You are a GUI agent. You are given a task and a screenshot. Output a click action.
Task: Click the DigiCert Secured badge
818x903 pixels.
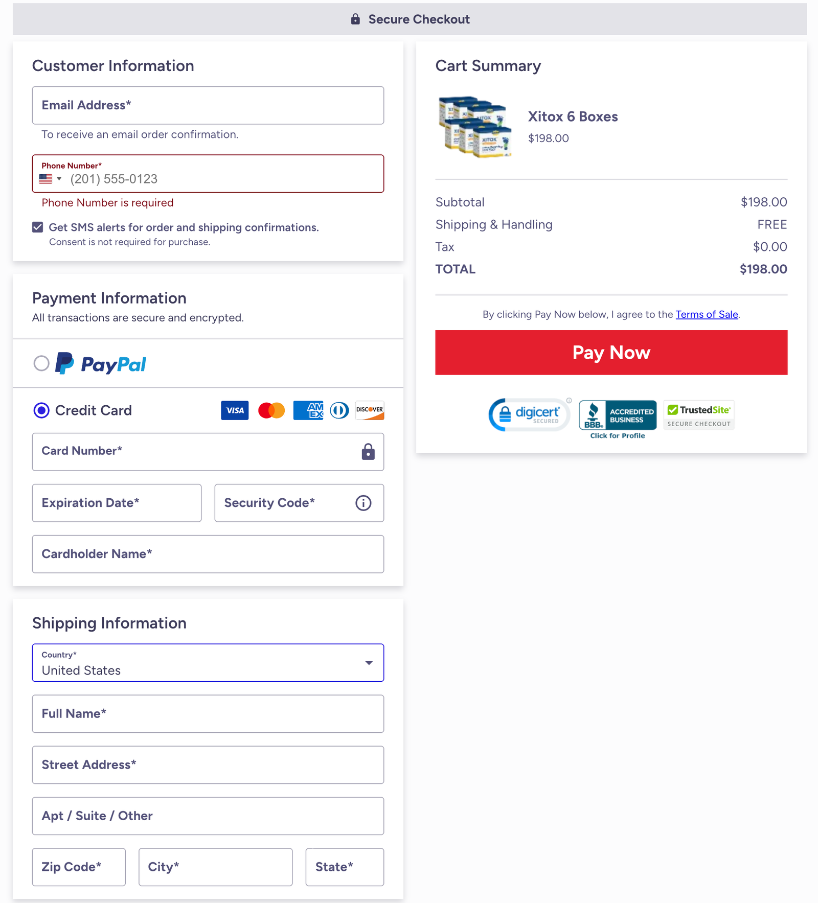click(x=529, y=415)
